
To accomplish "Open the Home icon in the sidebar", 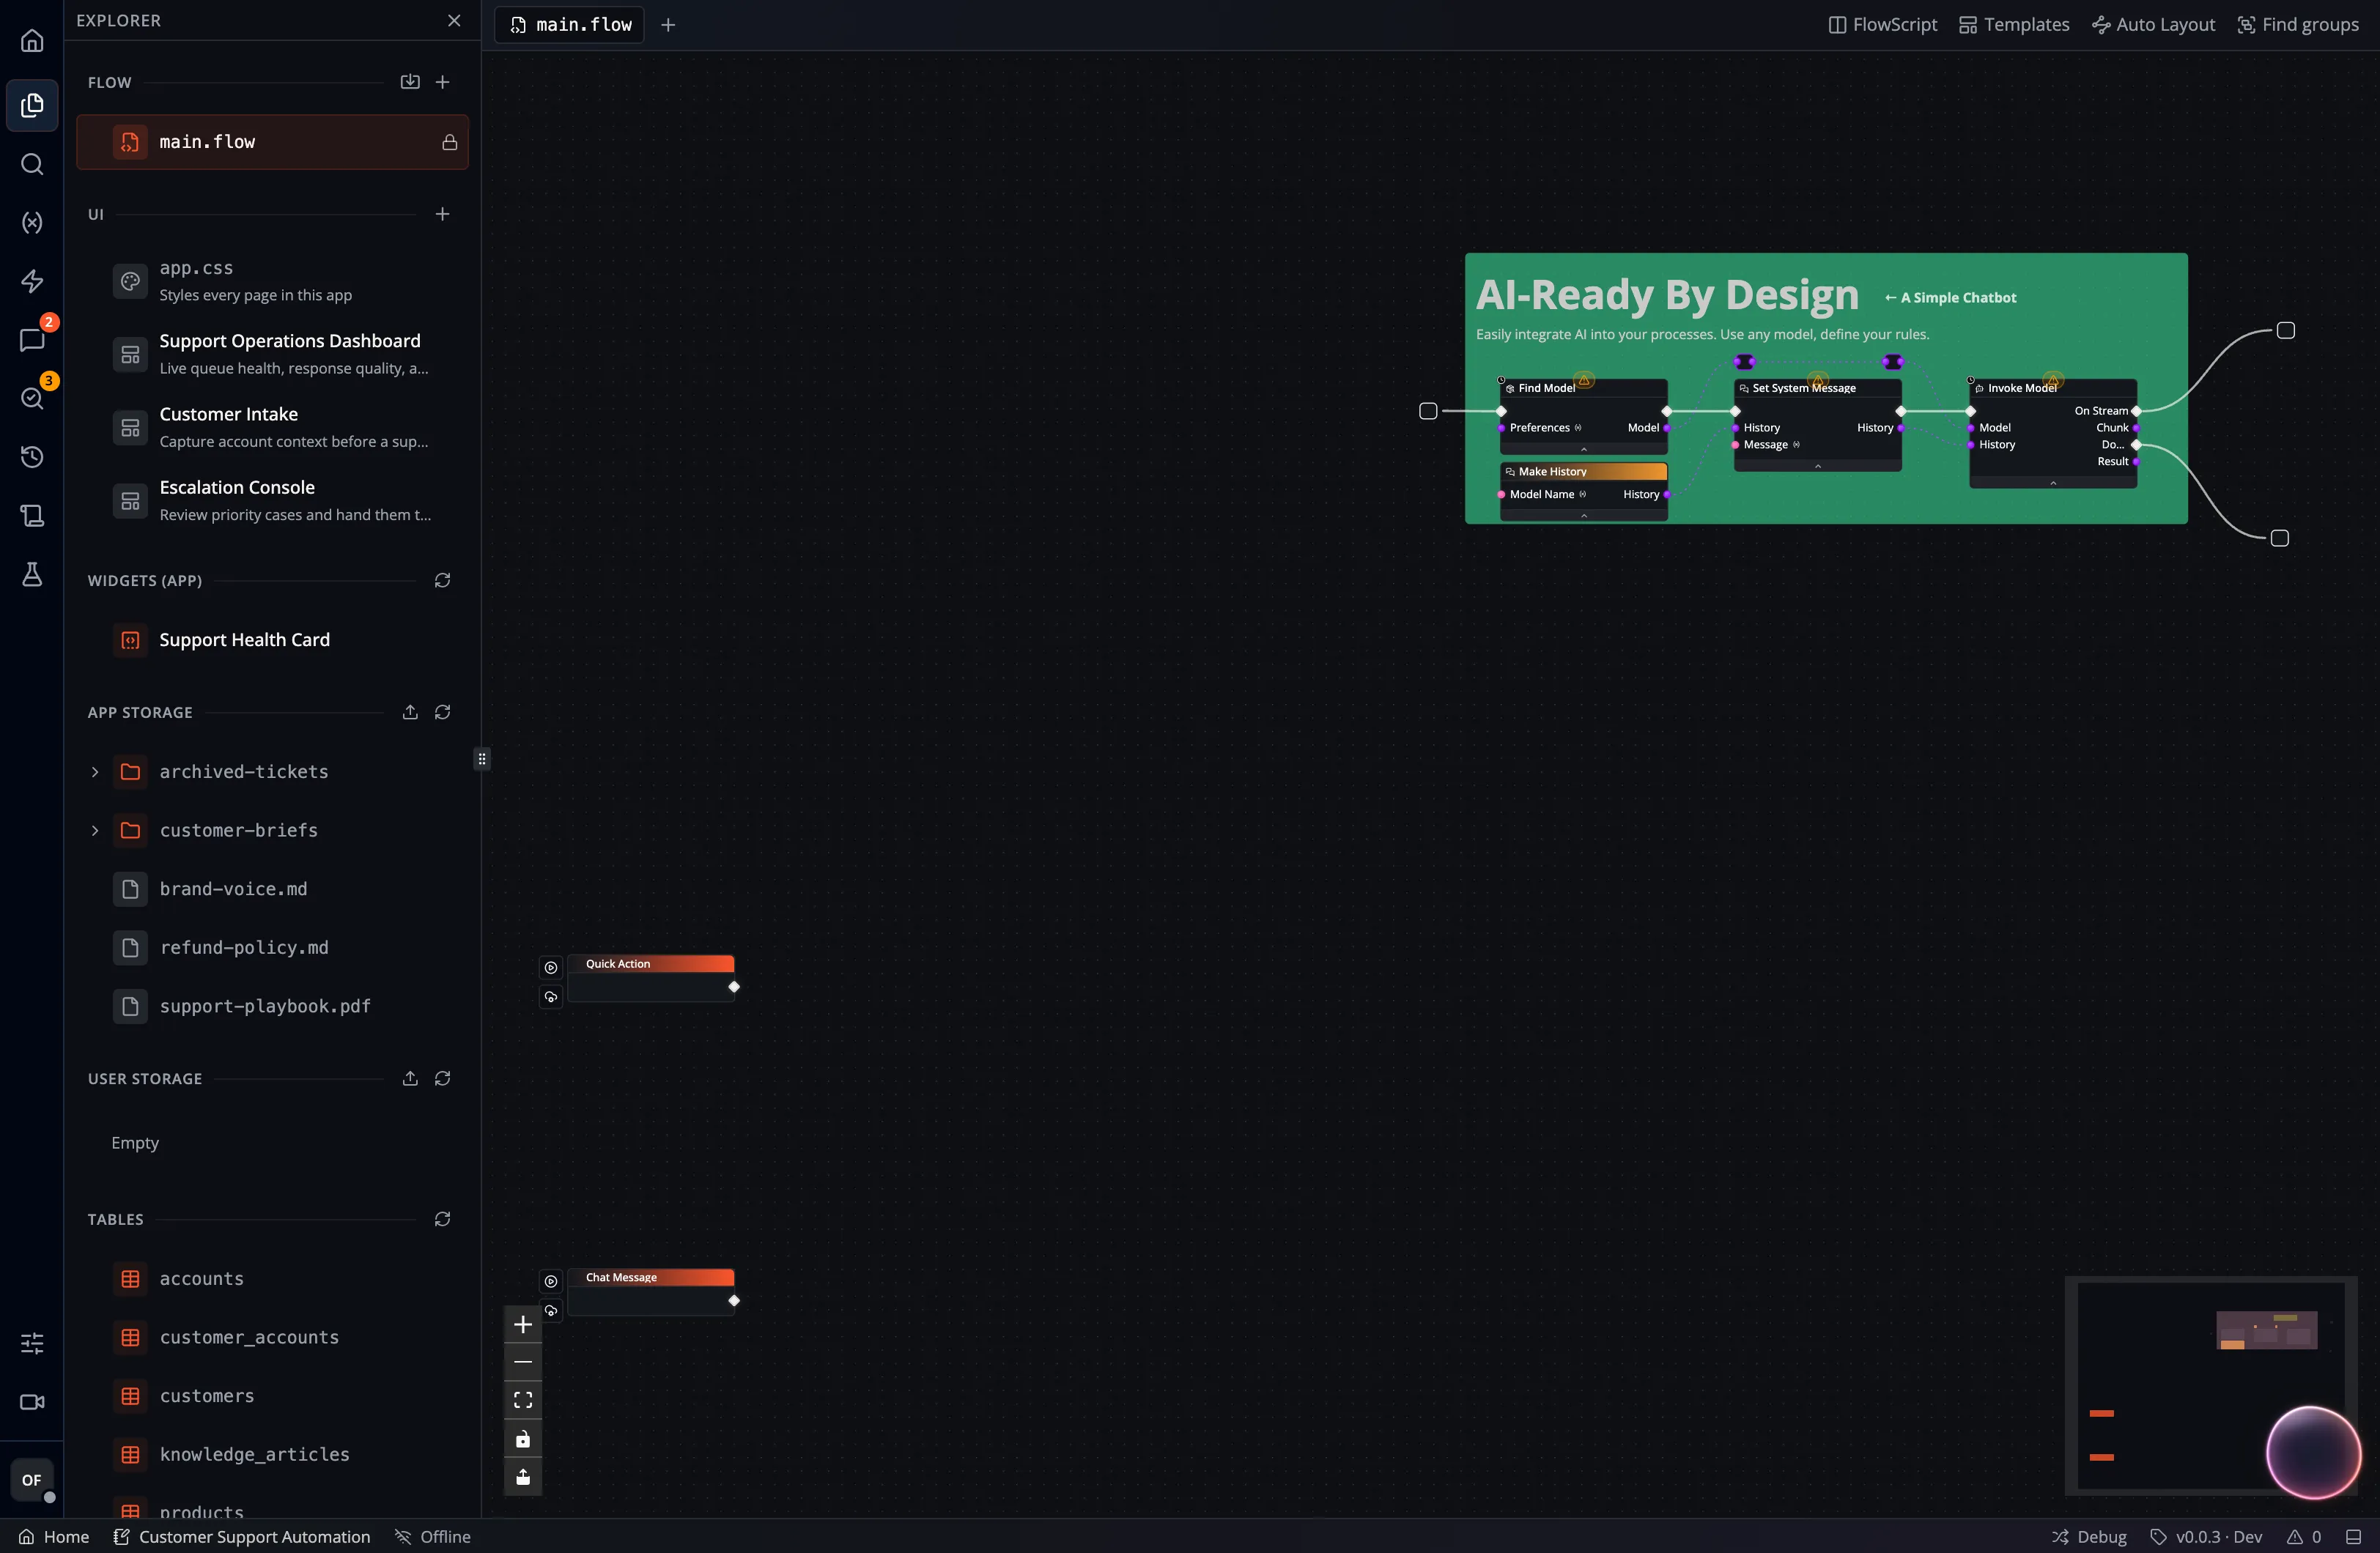I will [32, 41].
